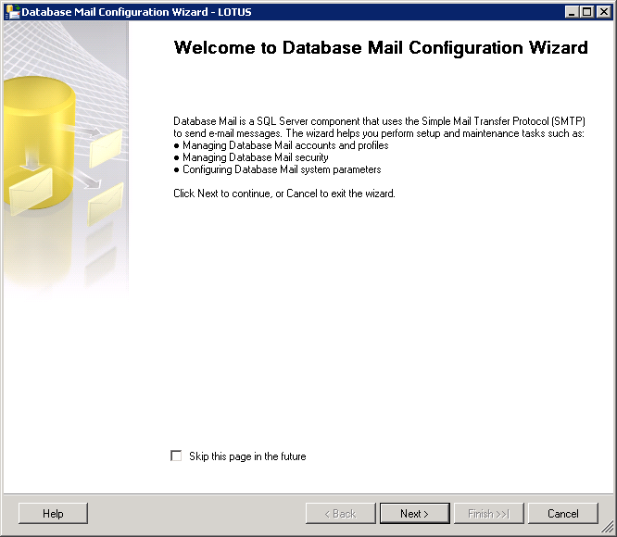Click 'Click Next to continue' instruction text
Screen dimensions: 617x537
click(x=284, y=194)
